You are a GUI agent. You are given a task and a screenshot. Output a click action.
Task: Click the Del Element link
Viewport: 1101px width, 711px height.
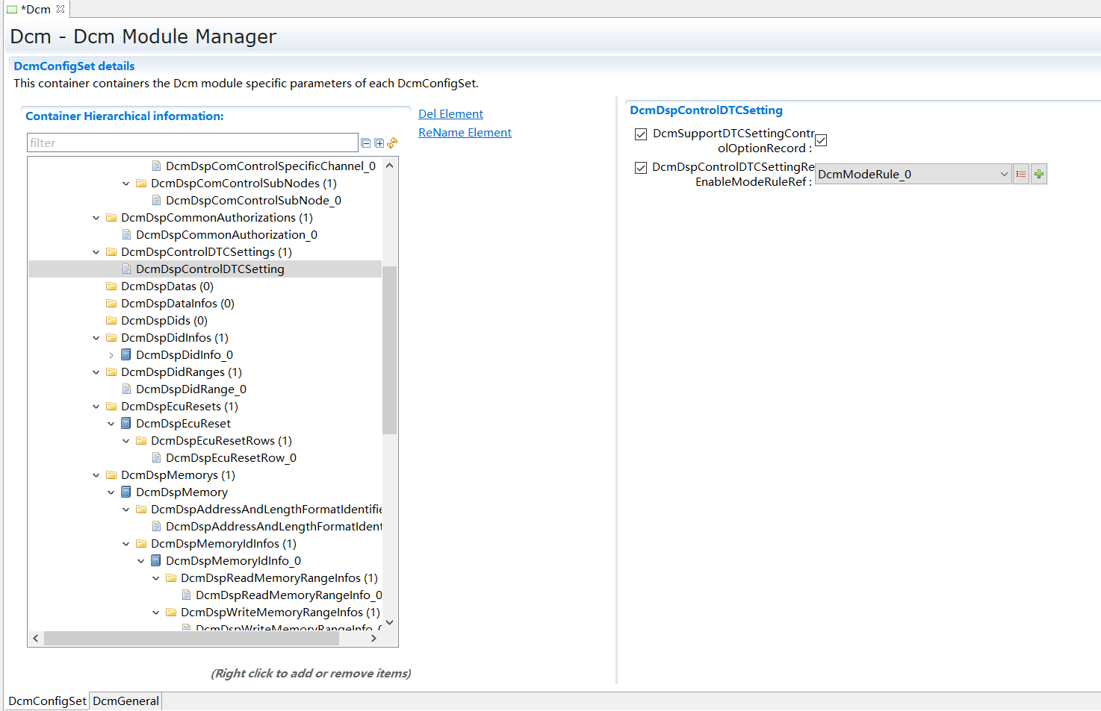click(x=450, y=113)
